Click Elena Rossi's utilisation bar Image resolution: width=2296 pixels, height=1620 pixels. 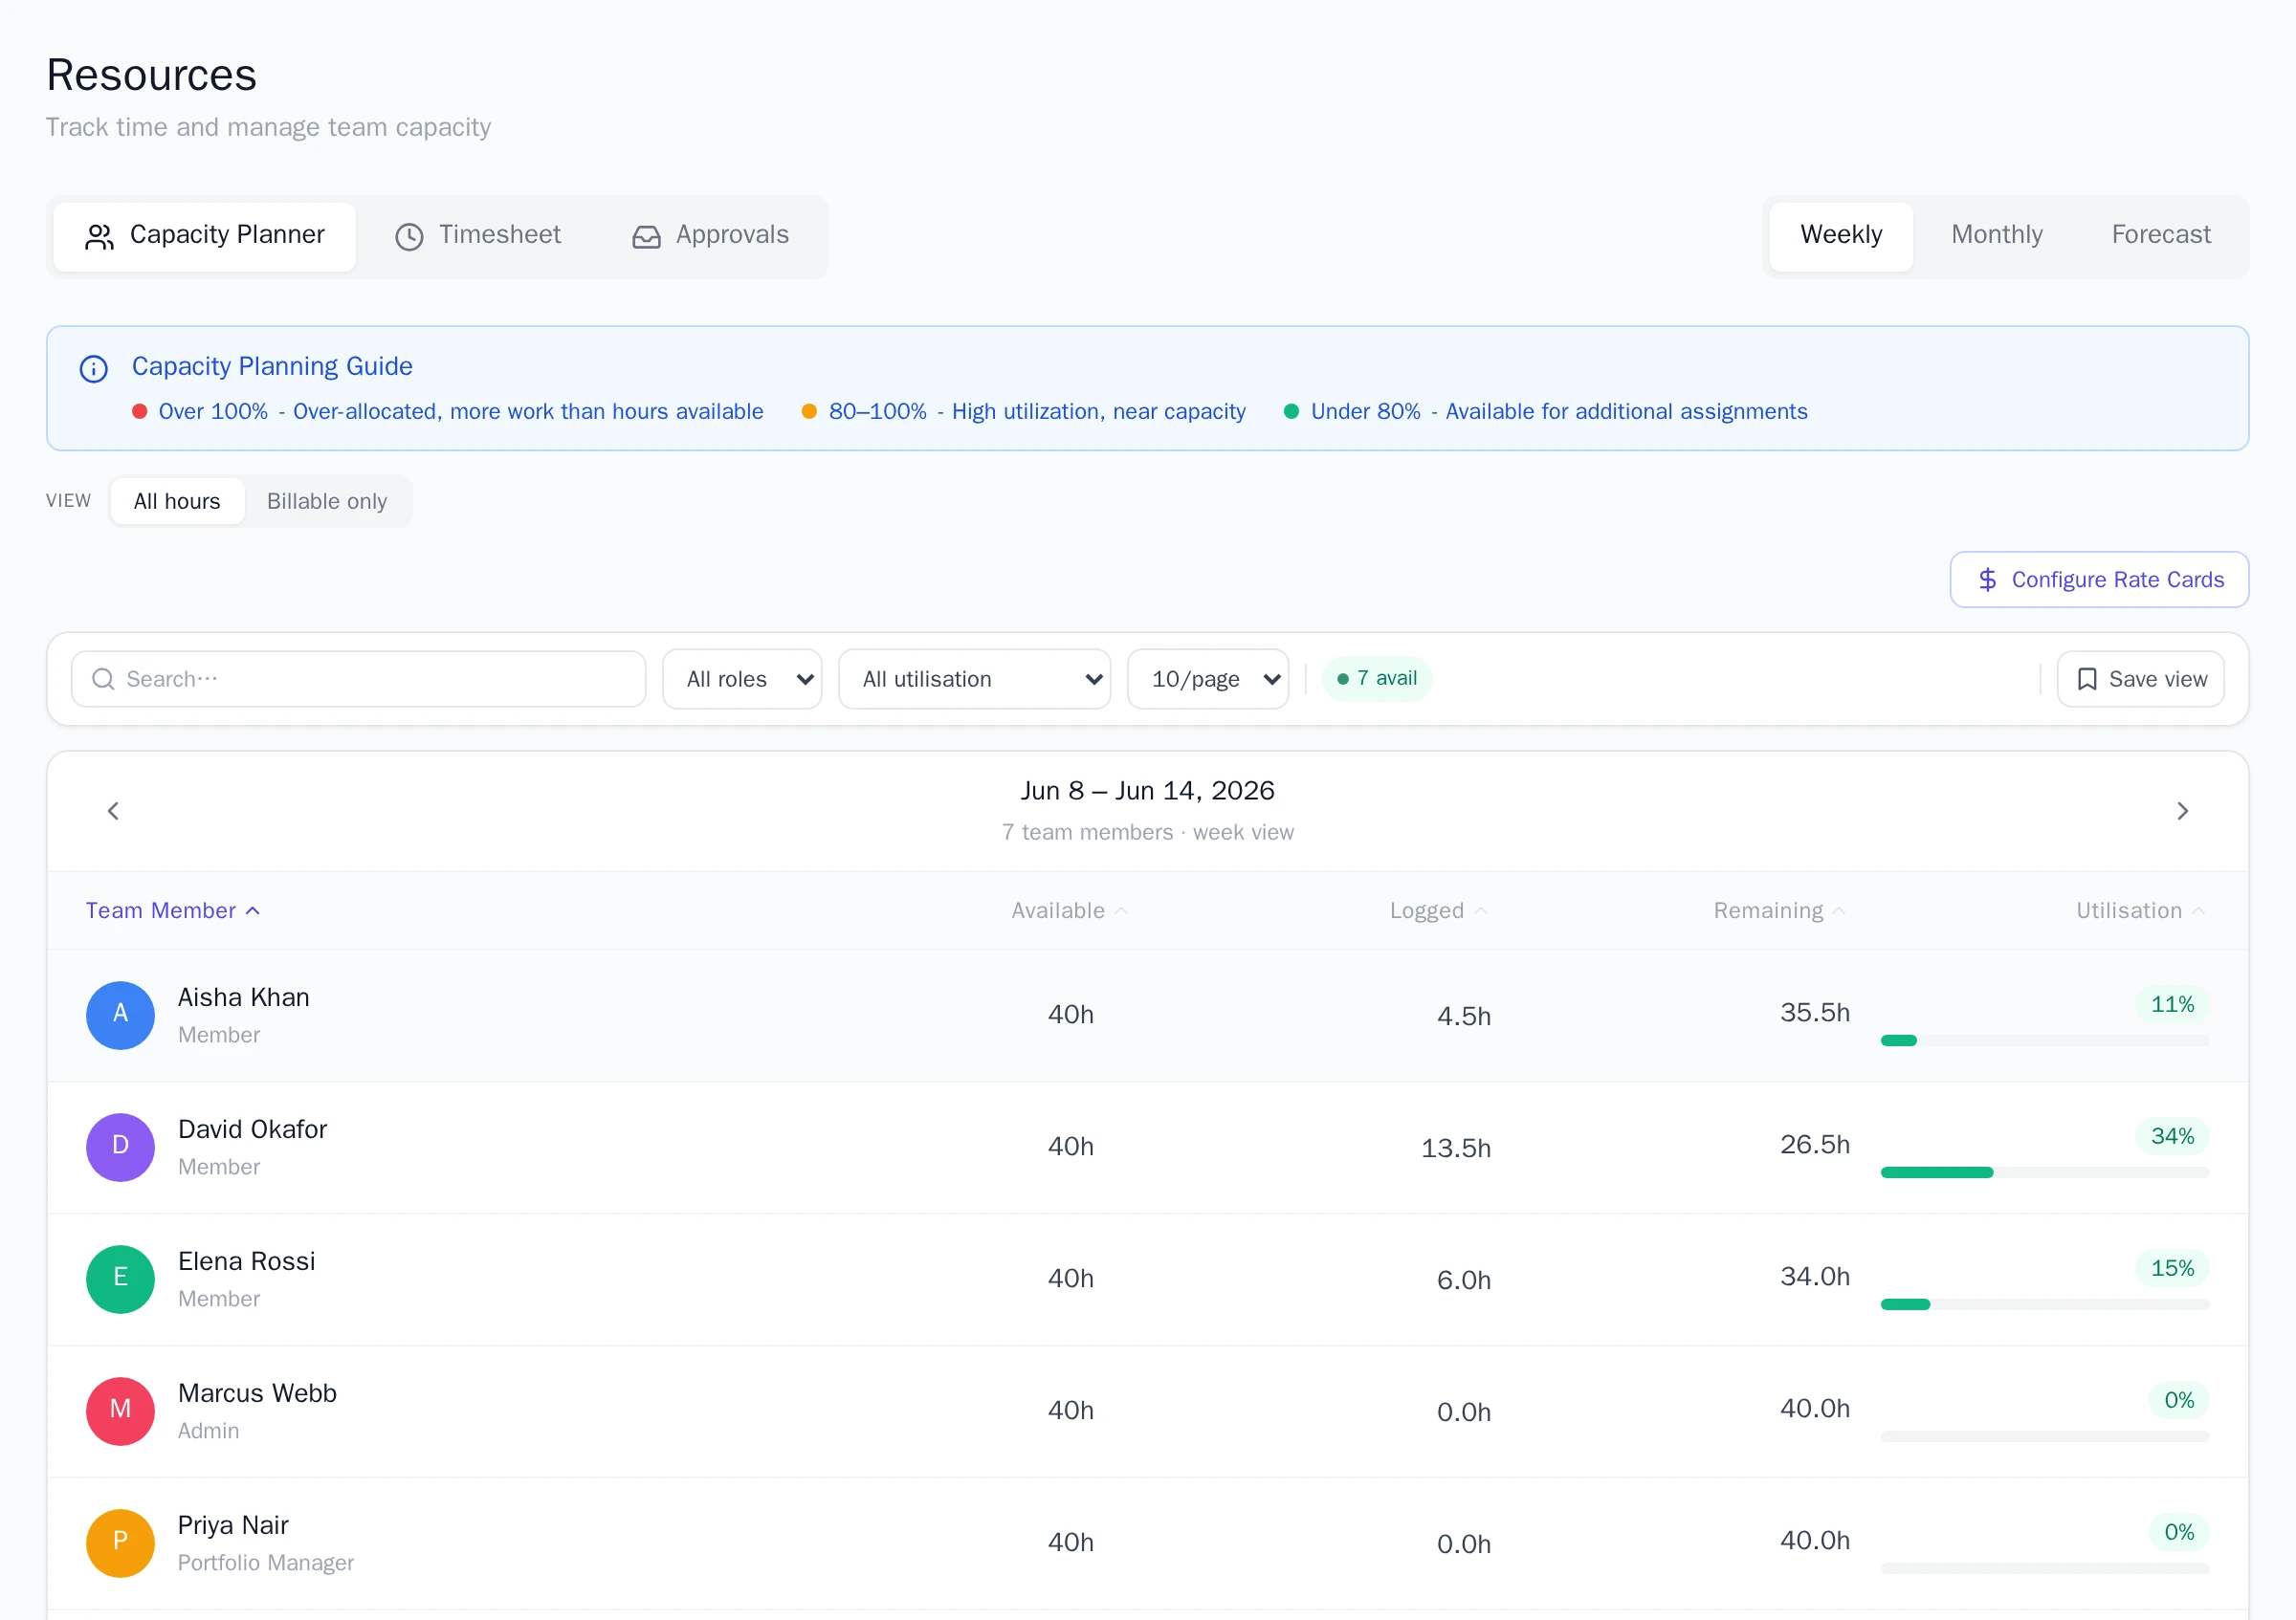pyautogui.click(x=2044, y=1304)
